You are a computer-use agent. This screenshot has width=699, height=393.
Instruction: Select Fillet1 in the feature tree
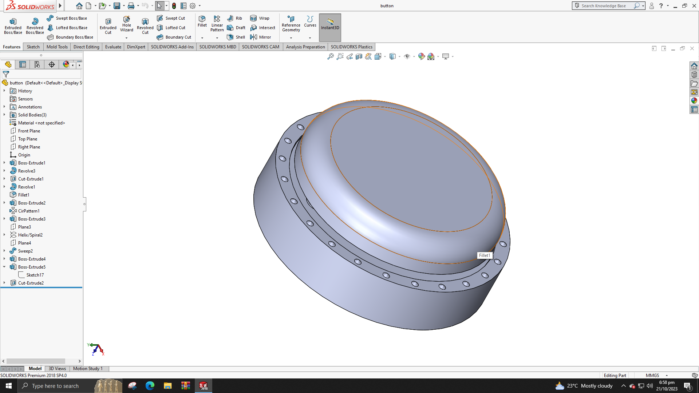pos(24,195)
